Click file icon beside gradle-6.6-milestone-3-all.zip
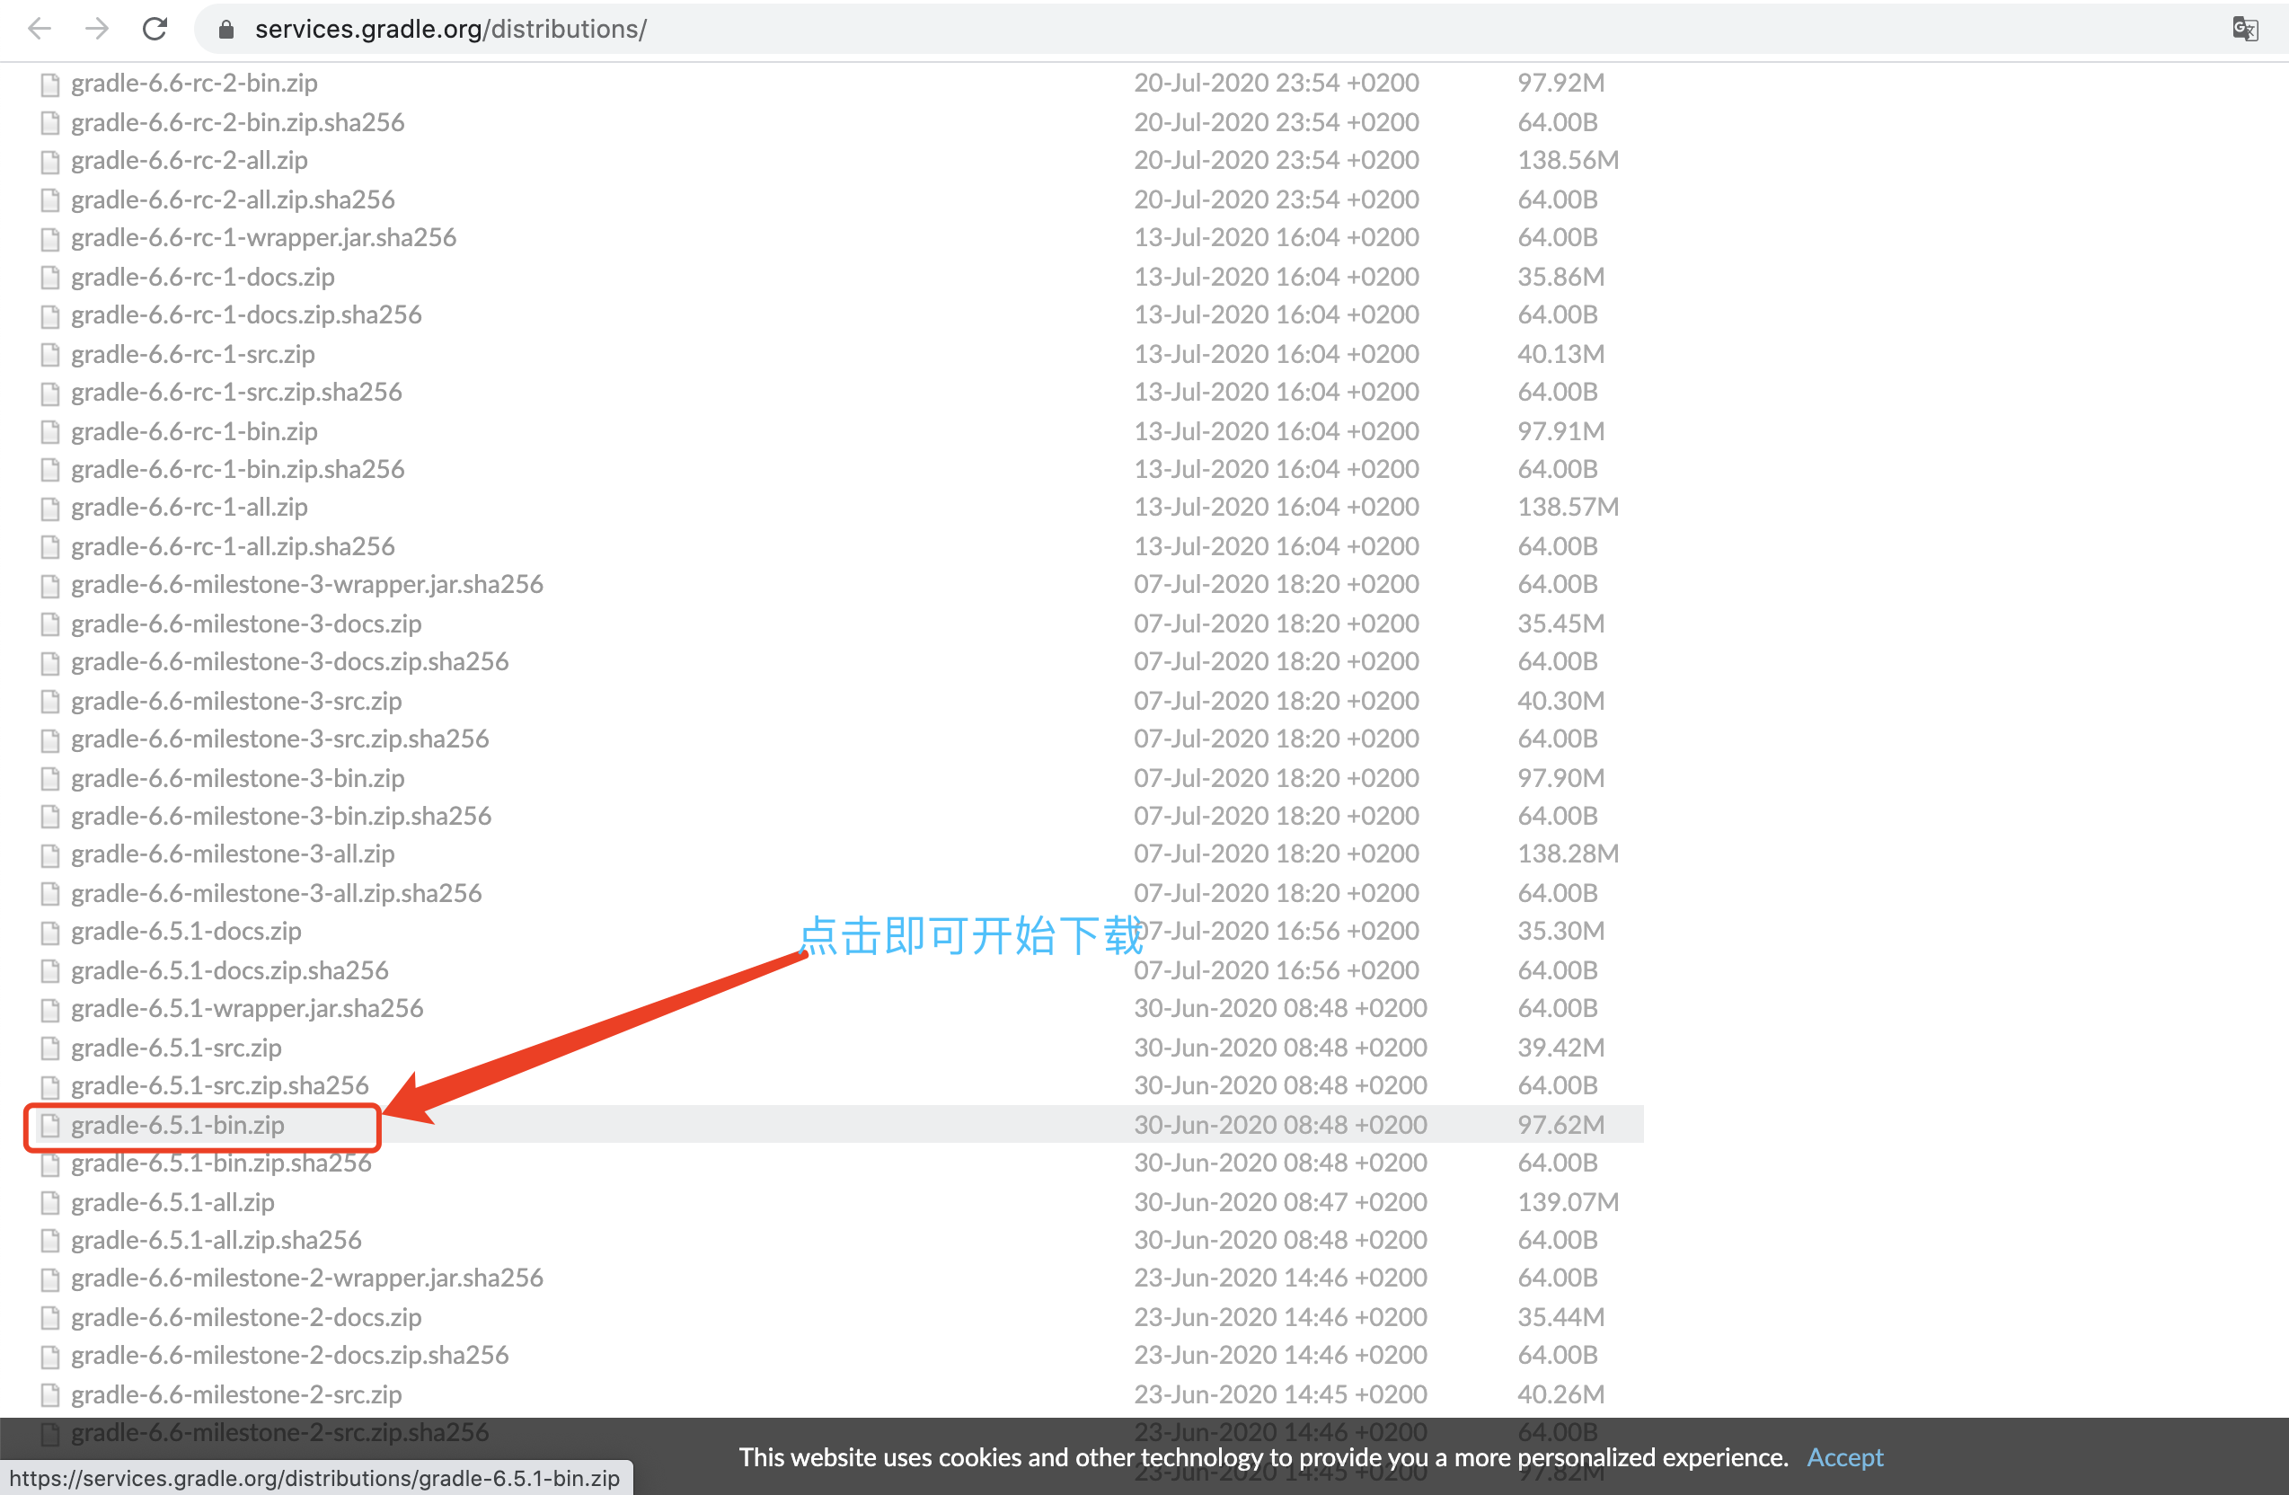The image size is (2289, 1495). click(x=50, y=854)
